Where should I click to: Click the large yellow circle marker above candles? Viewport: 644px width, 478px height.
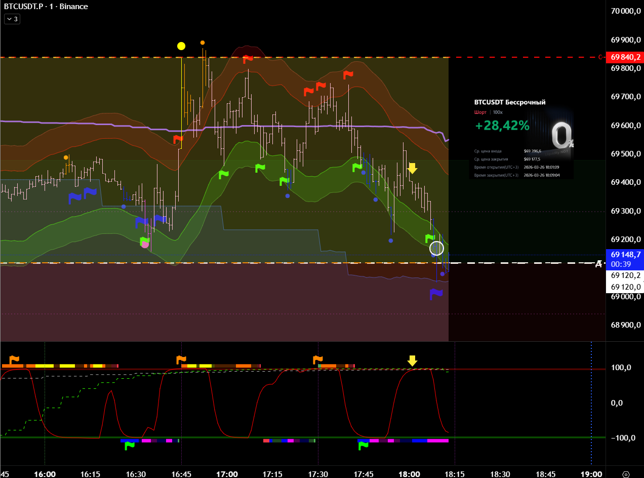(181, 46)
